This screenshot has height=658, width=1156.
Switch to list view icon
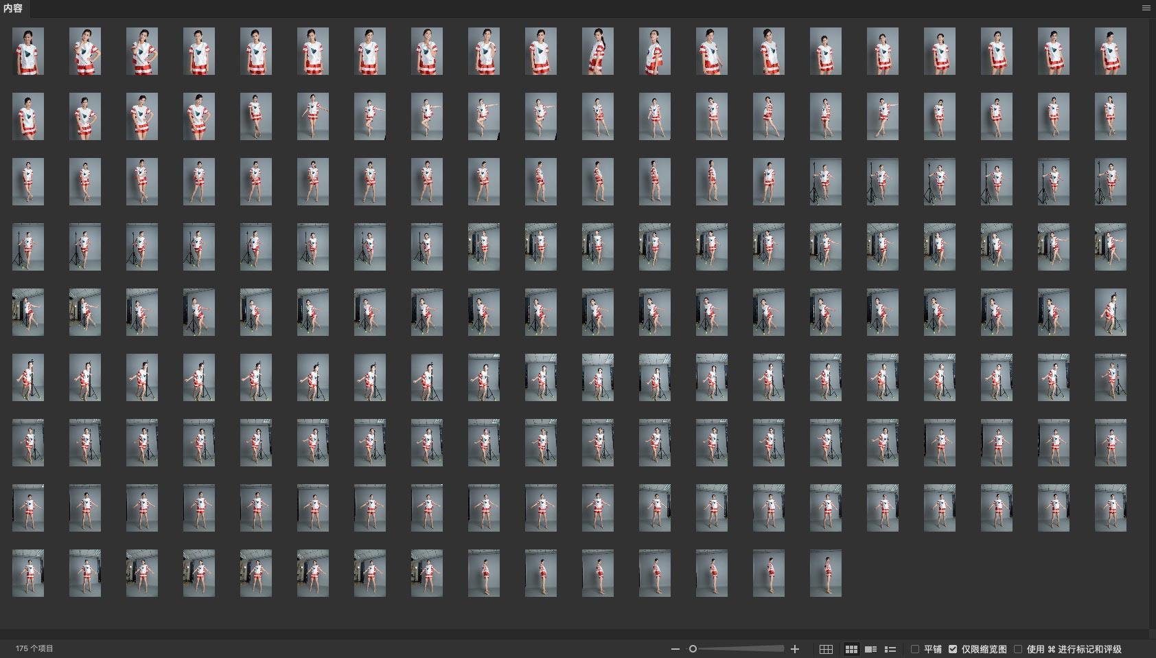coord(890,649)
